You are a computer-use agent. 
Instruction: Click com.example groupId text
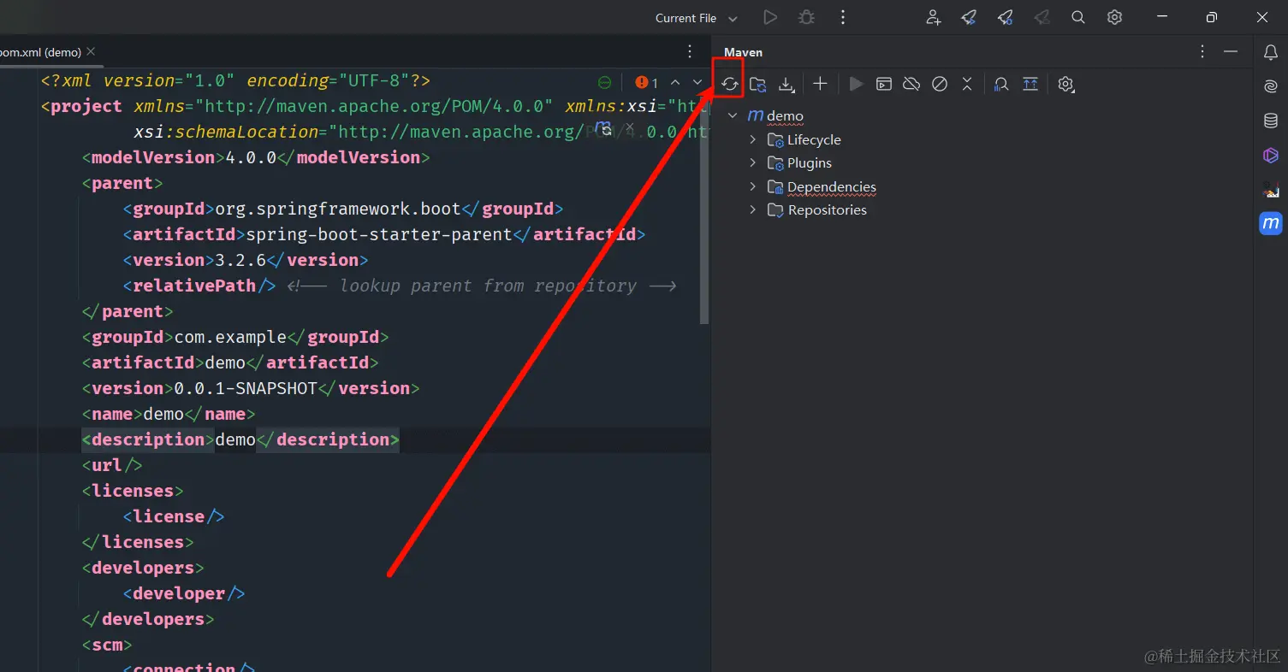click(x=230, y=337)
